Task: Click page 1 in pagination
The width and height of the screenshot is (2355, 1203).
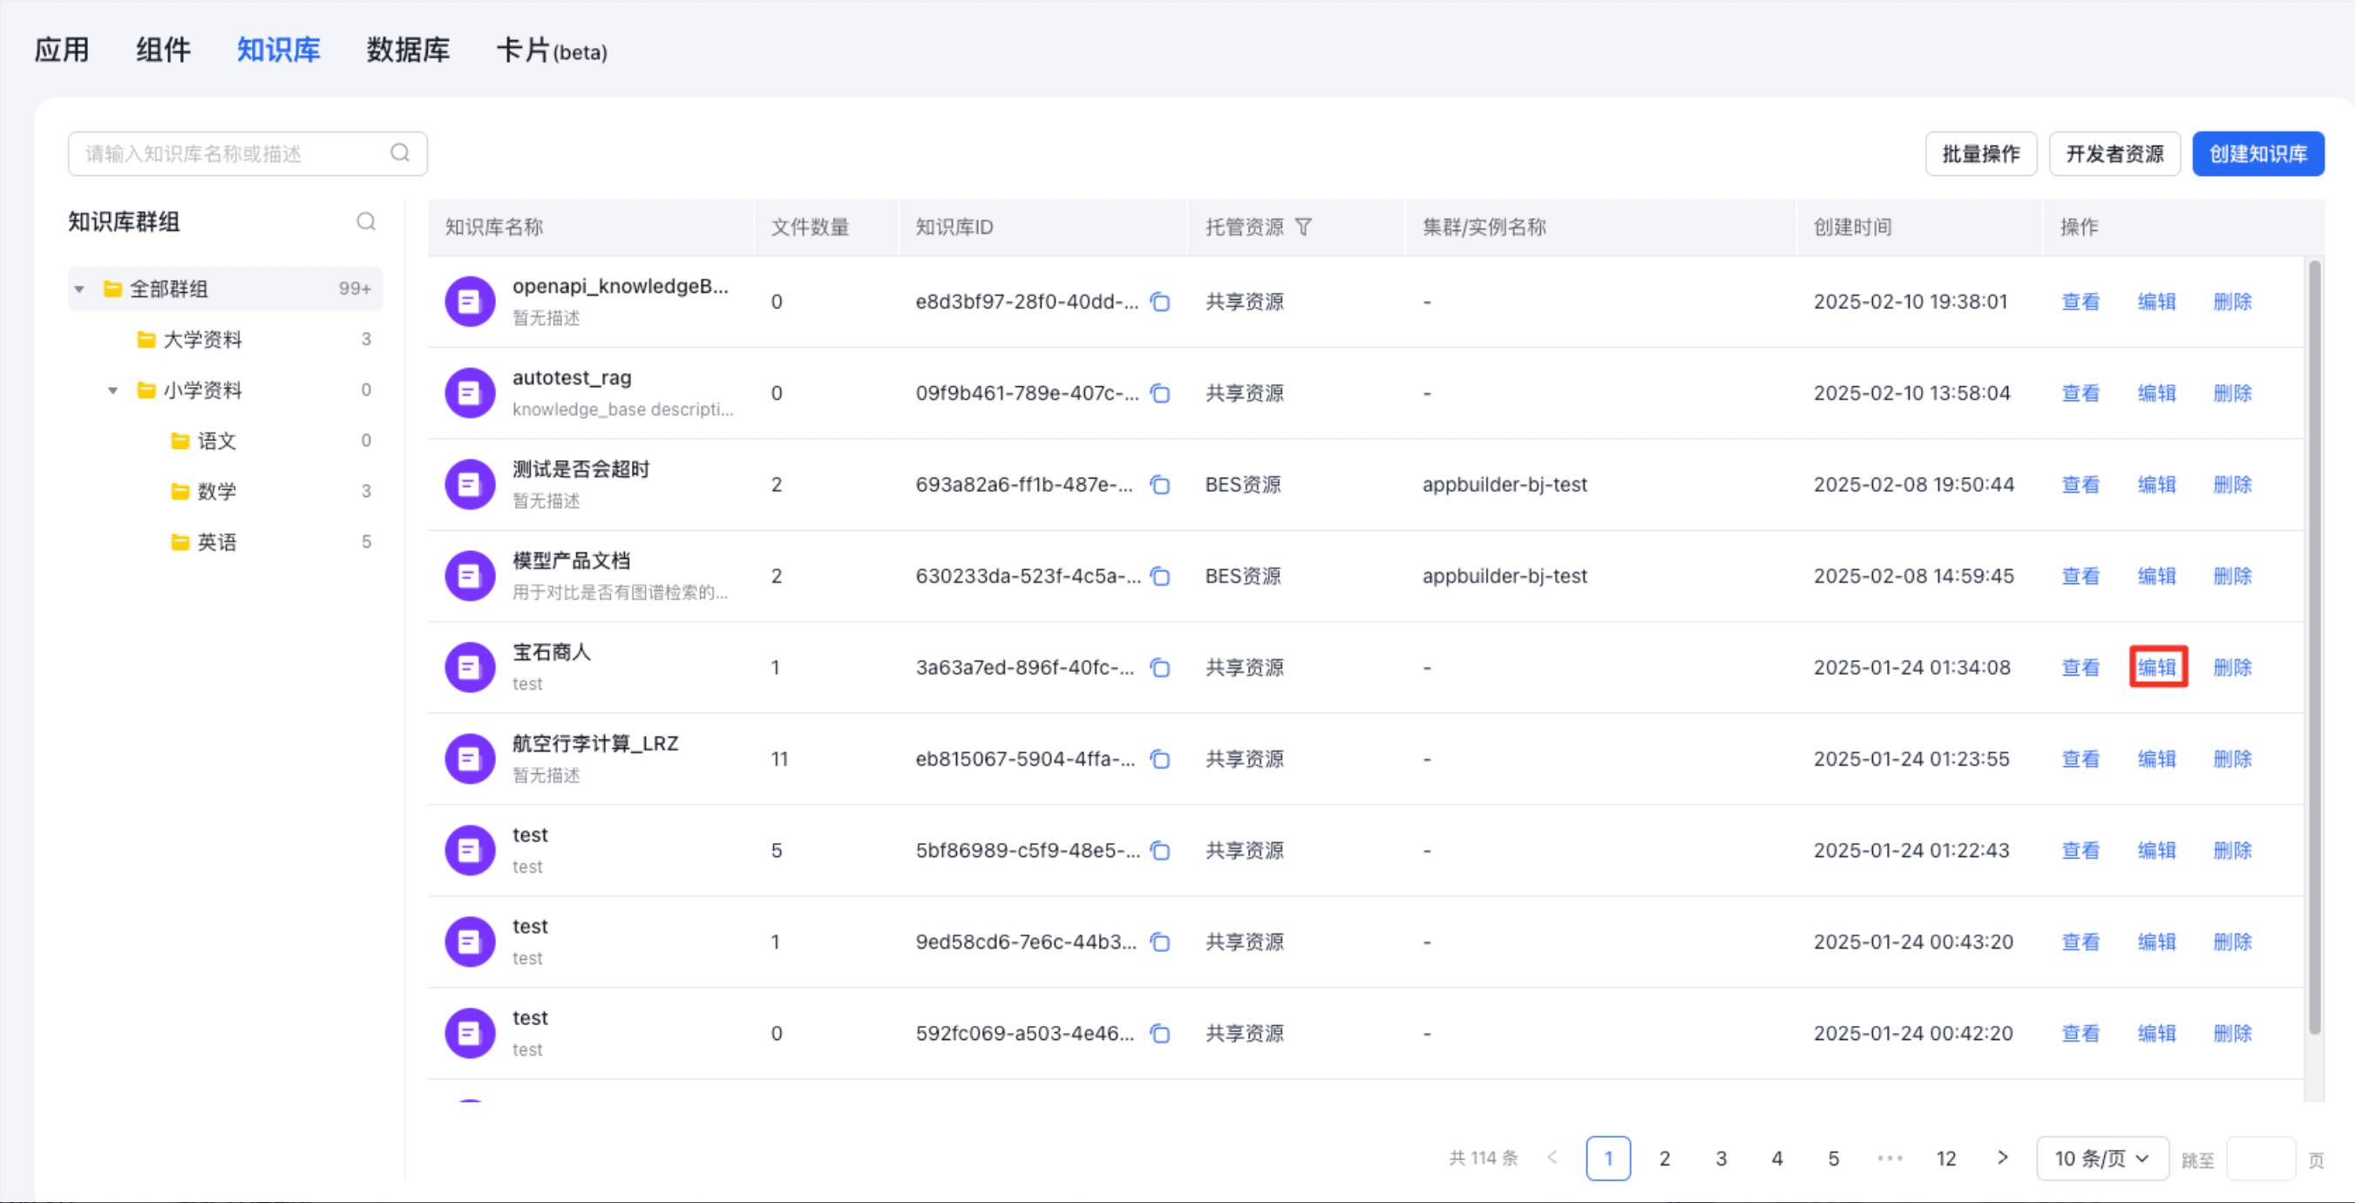Action: pyautogui.click(x=1608, y=1159)
